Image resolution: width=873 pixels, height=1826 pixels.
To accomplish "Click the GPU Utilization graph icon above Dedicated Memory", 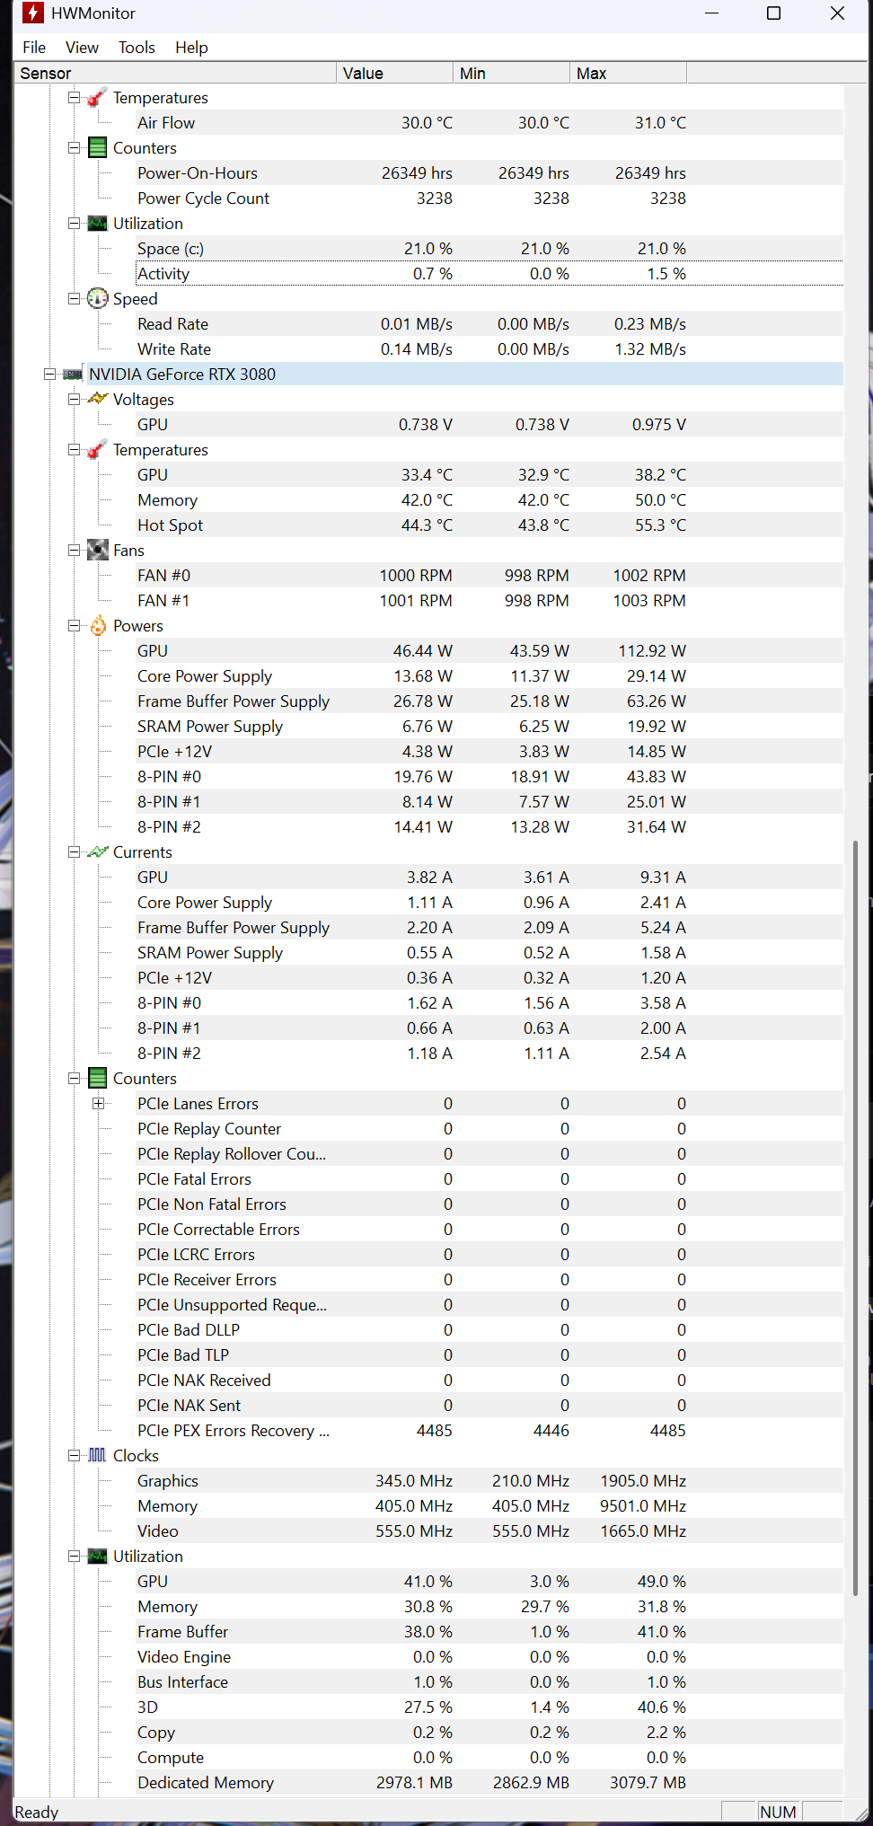I will point(97,1557).
